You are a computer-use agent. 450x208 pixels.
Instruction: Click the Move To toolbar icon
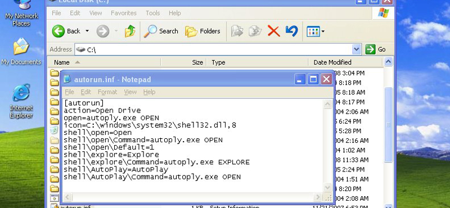[x=237, y=31]
